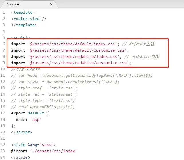Click the closing </template> tag
Screen dimensions: 184x160
[x=24, y=25]
